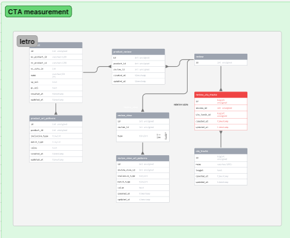
Task: Select connector from product table to product_url_patterns
Action: (x=56, y=109)
